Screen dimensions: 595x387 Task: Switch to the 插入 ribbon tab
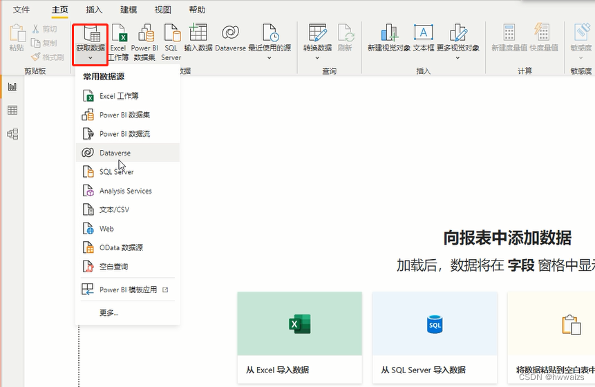pos(94,10)
